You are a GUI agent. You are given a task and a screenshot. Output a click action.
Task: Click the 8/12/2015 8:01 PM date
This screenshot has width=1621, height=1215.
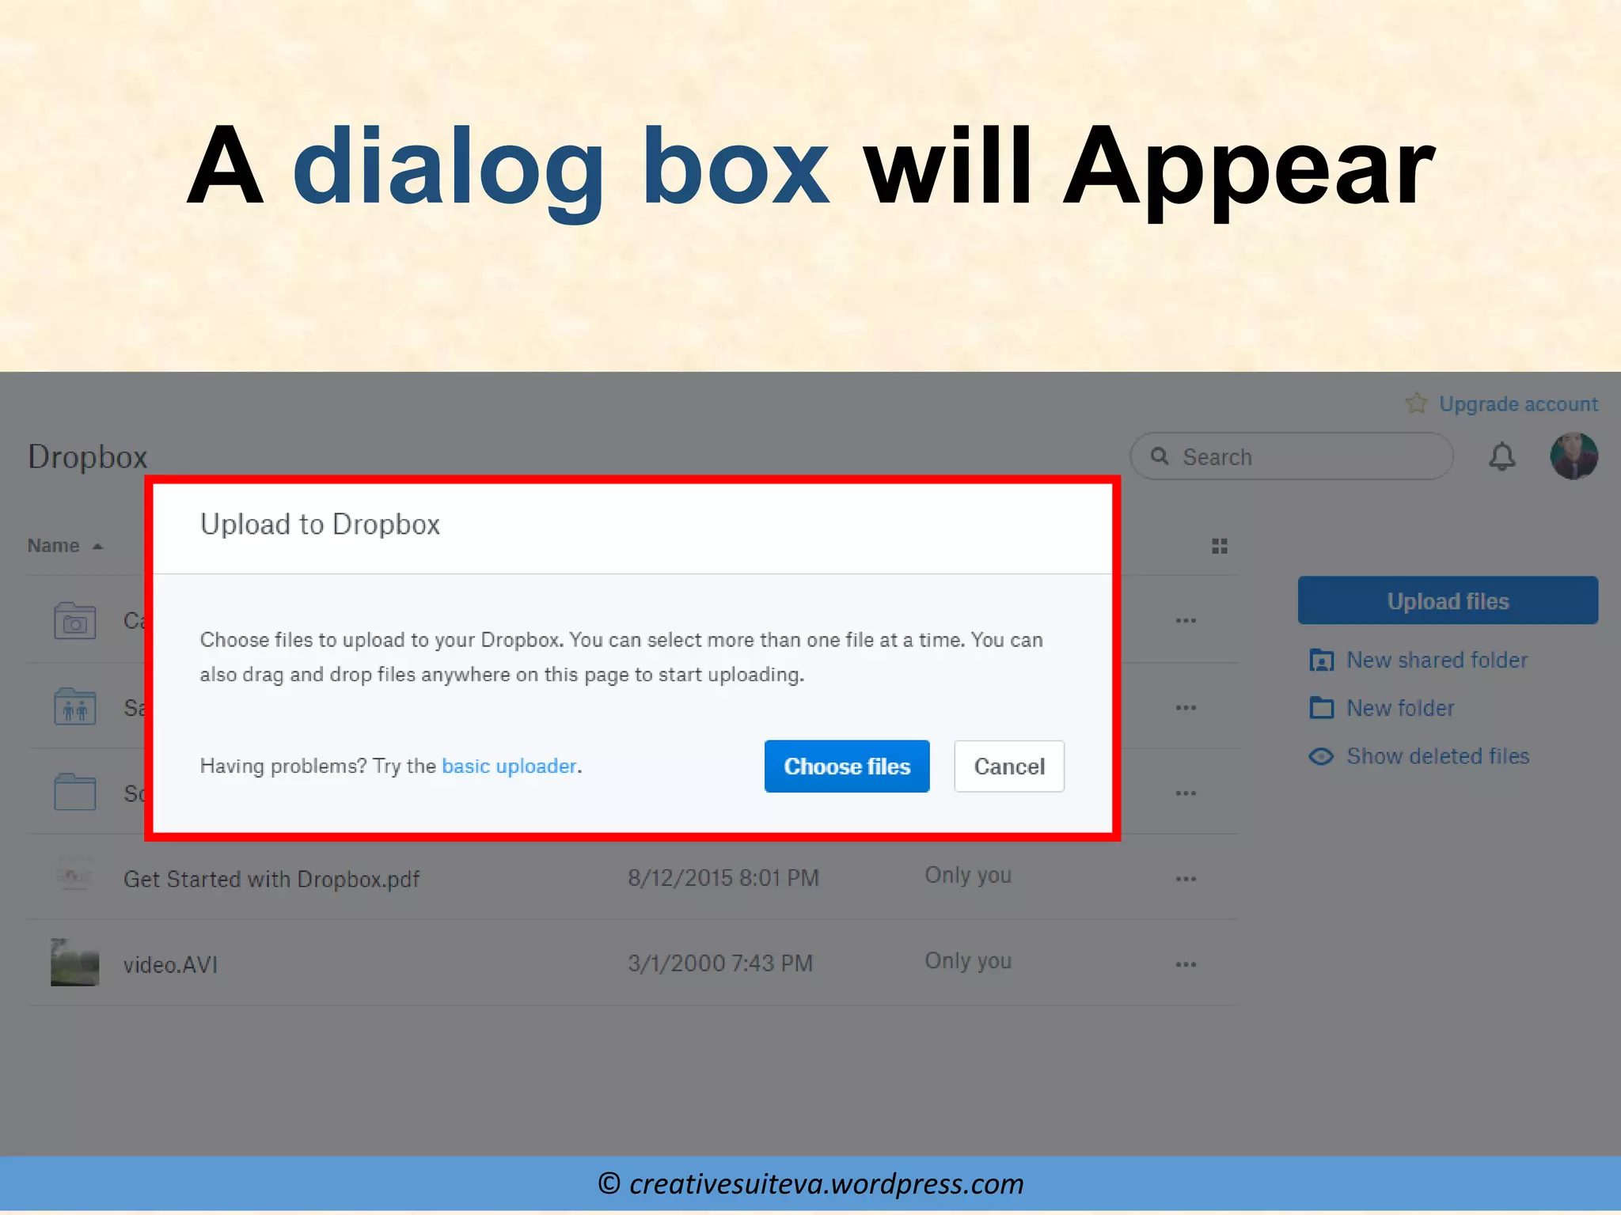coord(723,878)
